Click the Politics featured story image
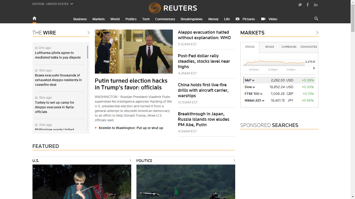The width and height of the screenshot is (355, 199). point(186,182)
